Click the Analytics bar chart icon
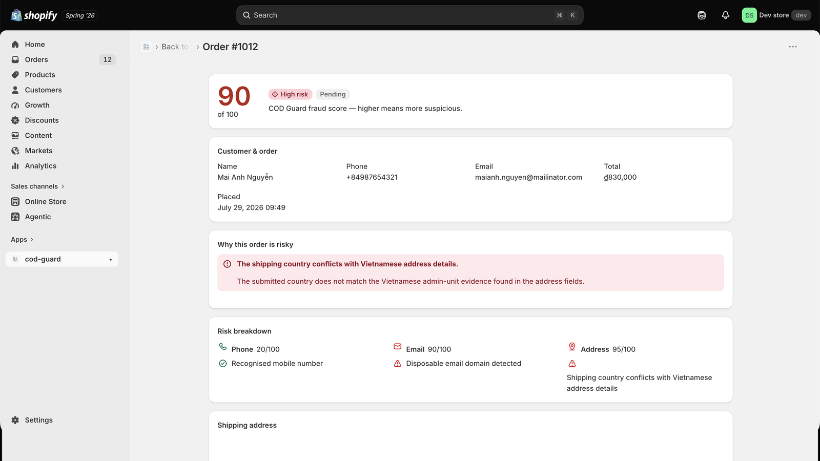 (15, 166)
